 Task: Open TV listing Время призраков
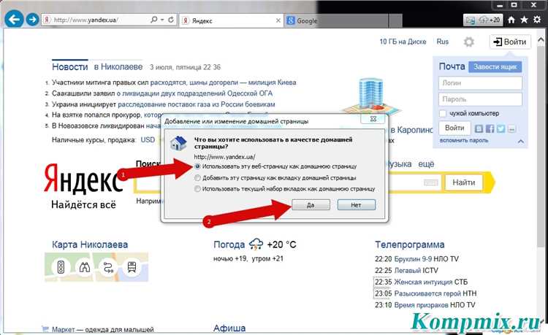pyautogui.click(x=421, y=305)
